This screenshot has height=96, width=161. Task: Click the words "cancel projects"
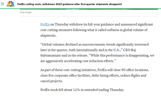pyautogui.click(x=51, y=81)
